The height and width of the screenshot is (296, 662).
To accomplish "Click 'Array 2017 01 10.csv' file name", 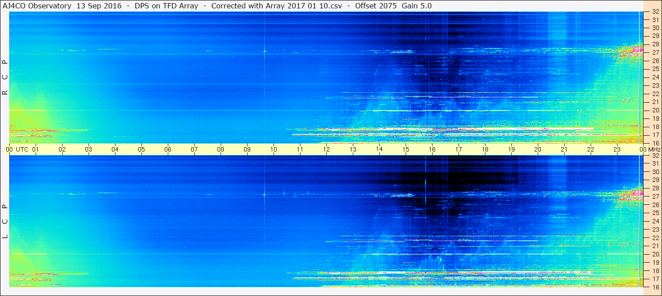I will click(305, 6).
